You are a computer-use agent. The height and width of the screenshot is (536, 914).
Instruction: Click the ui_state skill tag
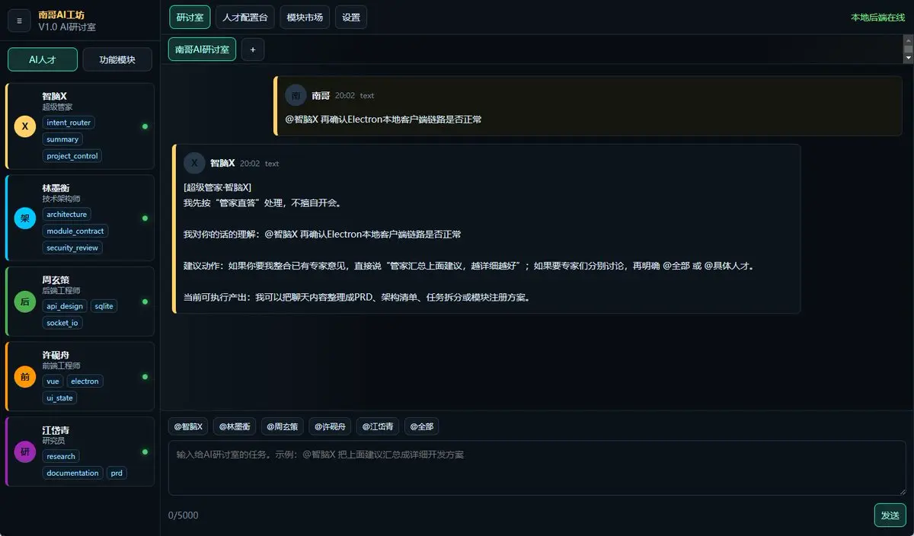coord(59,398)
